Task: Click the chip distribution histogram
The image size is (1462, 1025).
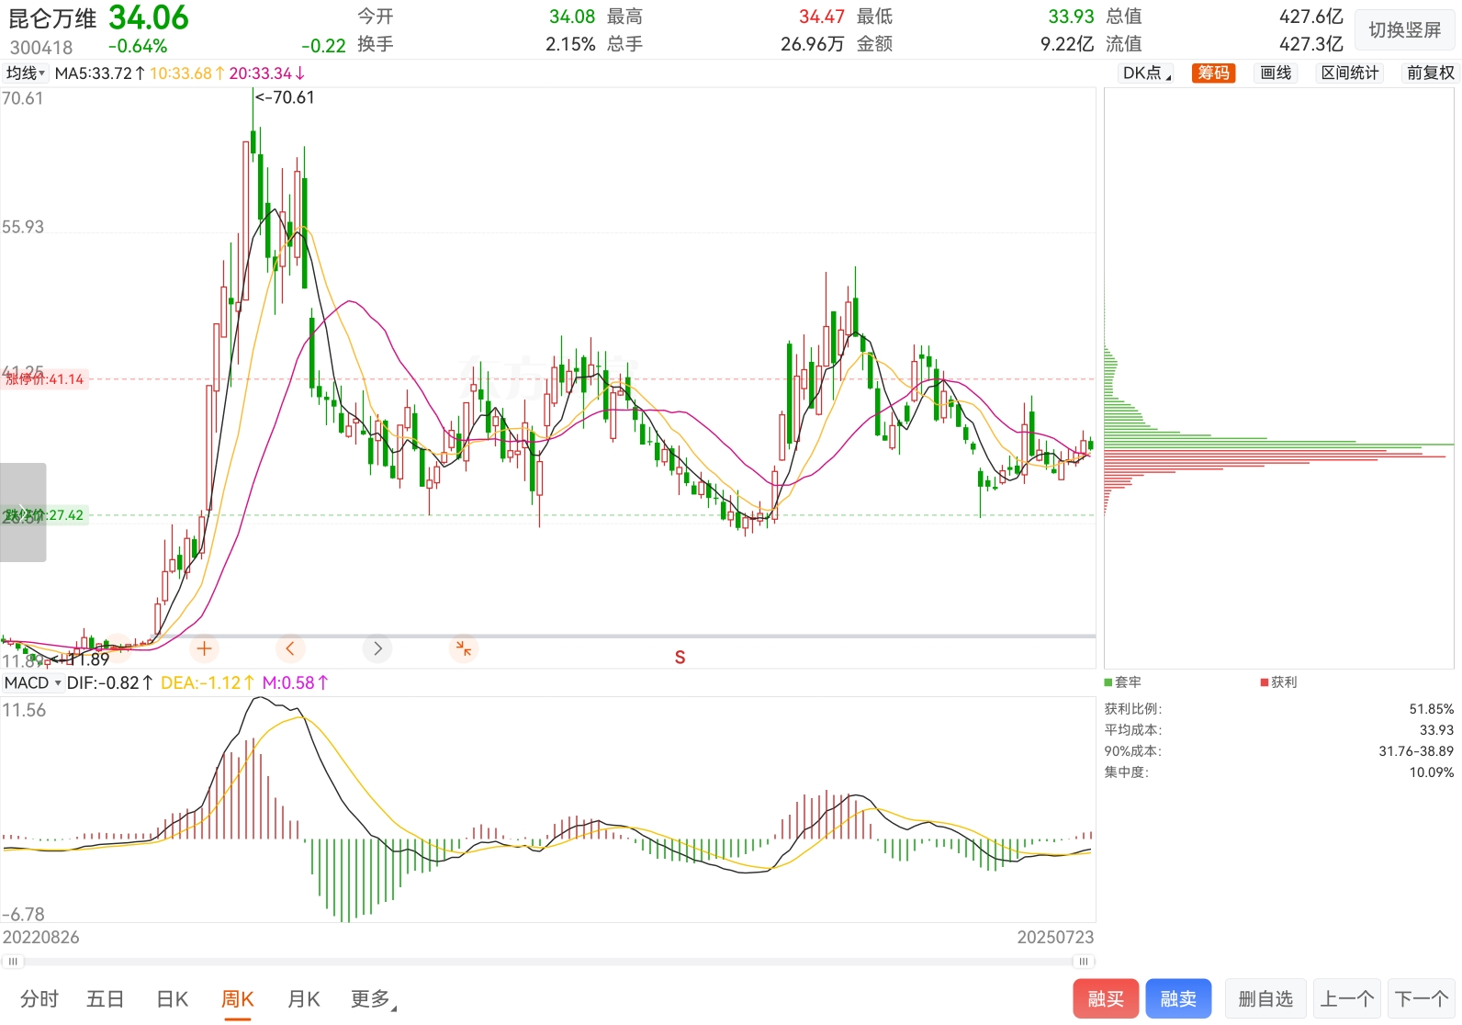Action: [x=1278, y=378]
